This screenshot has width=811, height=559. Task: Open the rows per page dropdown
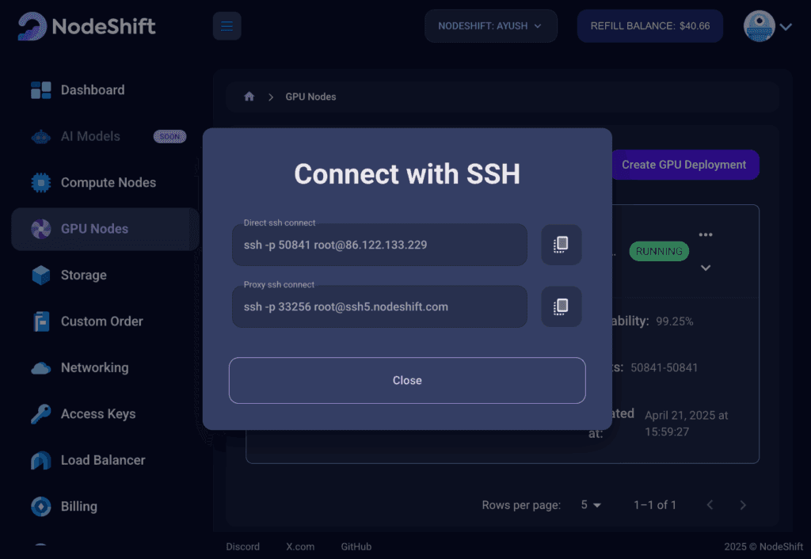point(591,505)
